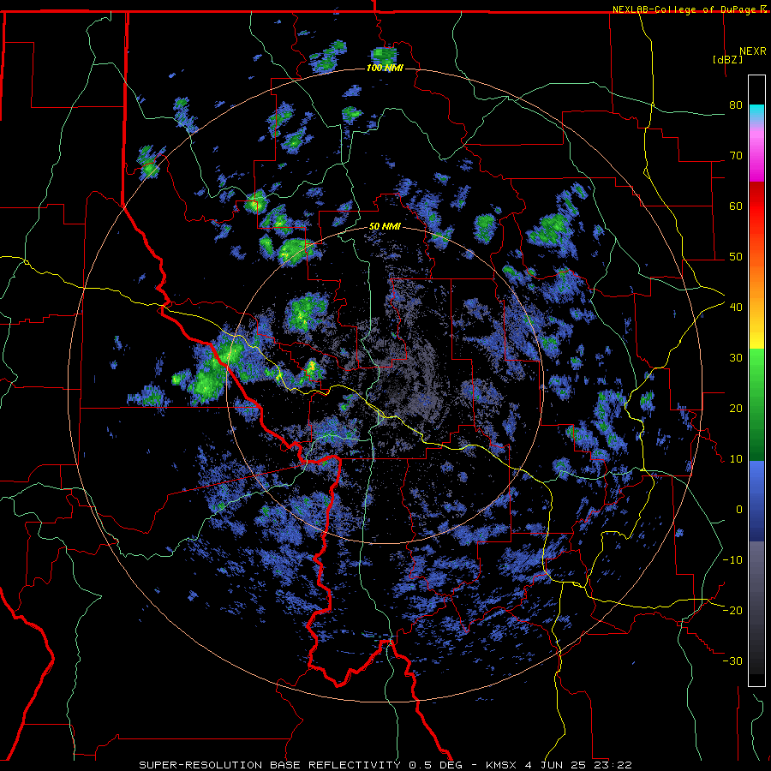Image resolution: width=771 pixels, height=771 pixels.
Task: Click the 10 dBZ scale value
Action: (736, 459)
